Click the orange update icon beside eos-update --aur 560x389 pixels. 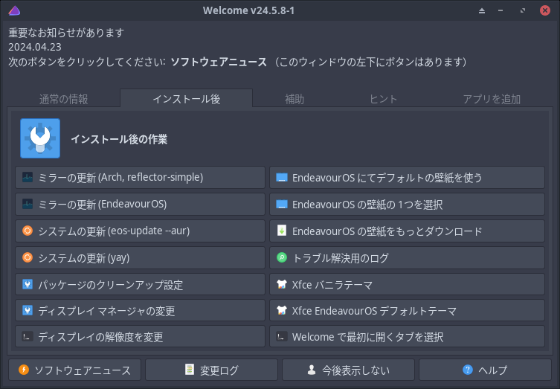(28, 231)
